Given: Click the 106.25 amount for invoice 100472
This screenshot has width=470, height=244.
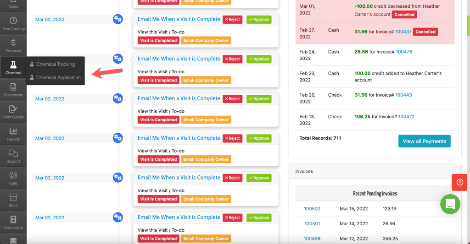Looking at the screenshot, I should coord(363,116).
